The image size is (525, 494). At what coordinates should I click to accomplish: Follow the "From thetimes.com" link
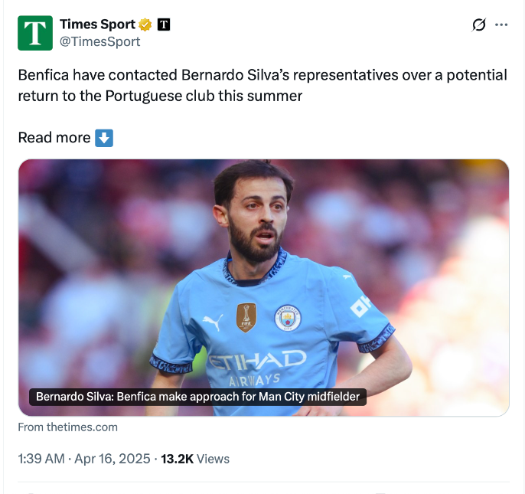coord(68,427)
